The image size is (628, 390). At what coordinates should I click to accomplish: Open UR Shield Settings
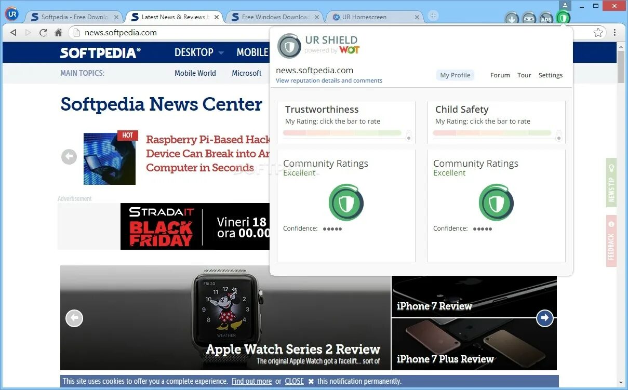click(x=551, y=75)
